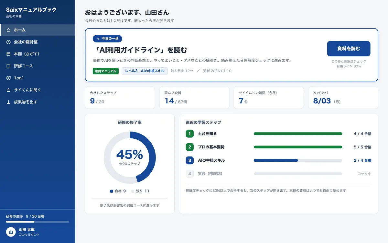Open the 読んだ資料 14/67冊 card
Viewport: 388px width, 243px height.
click(x=194, y=98)
